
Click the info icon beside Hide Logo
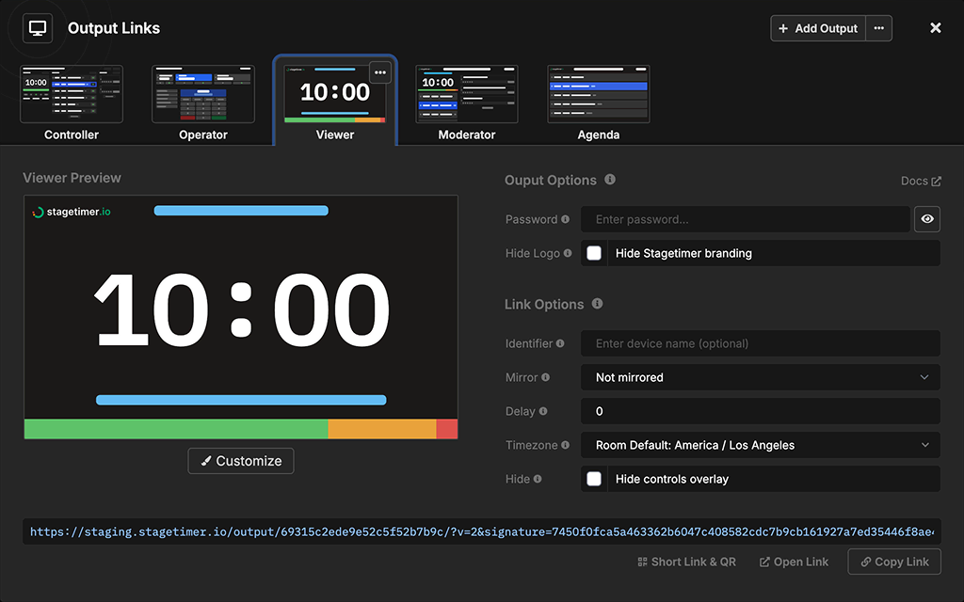point(566,252)
